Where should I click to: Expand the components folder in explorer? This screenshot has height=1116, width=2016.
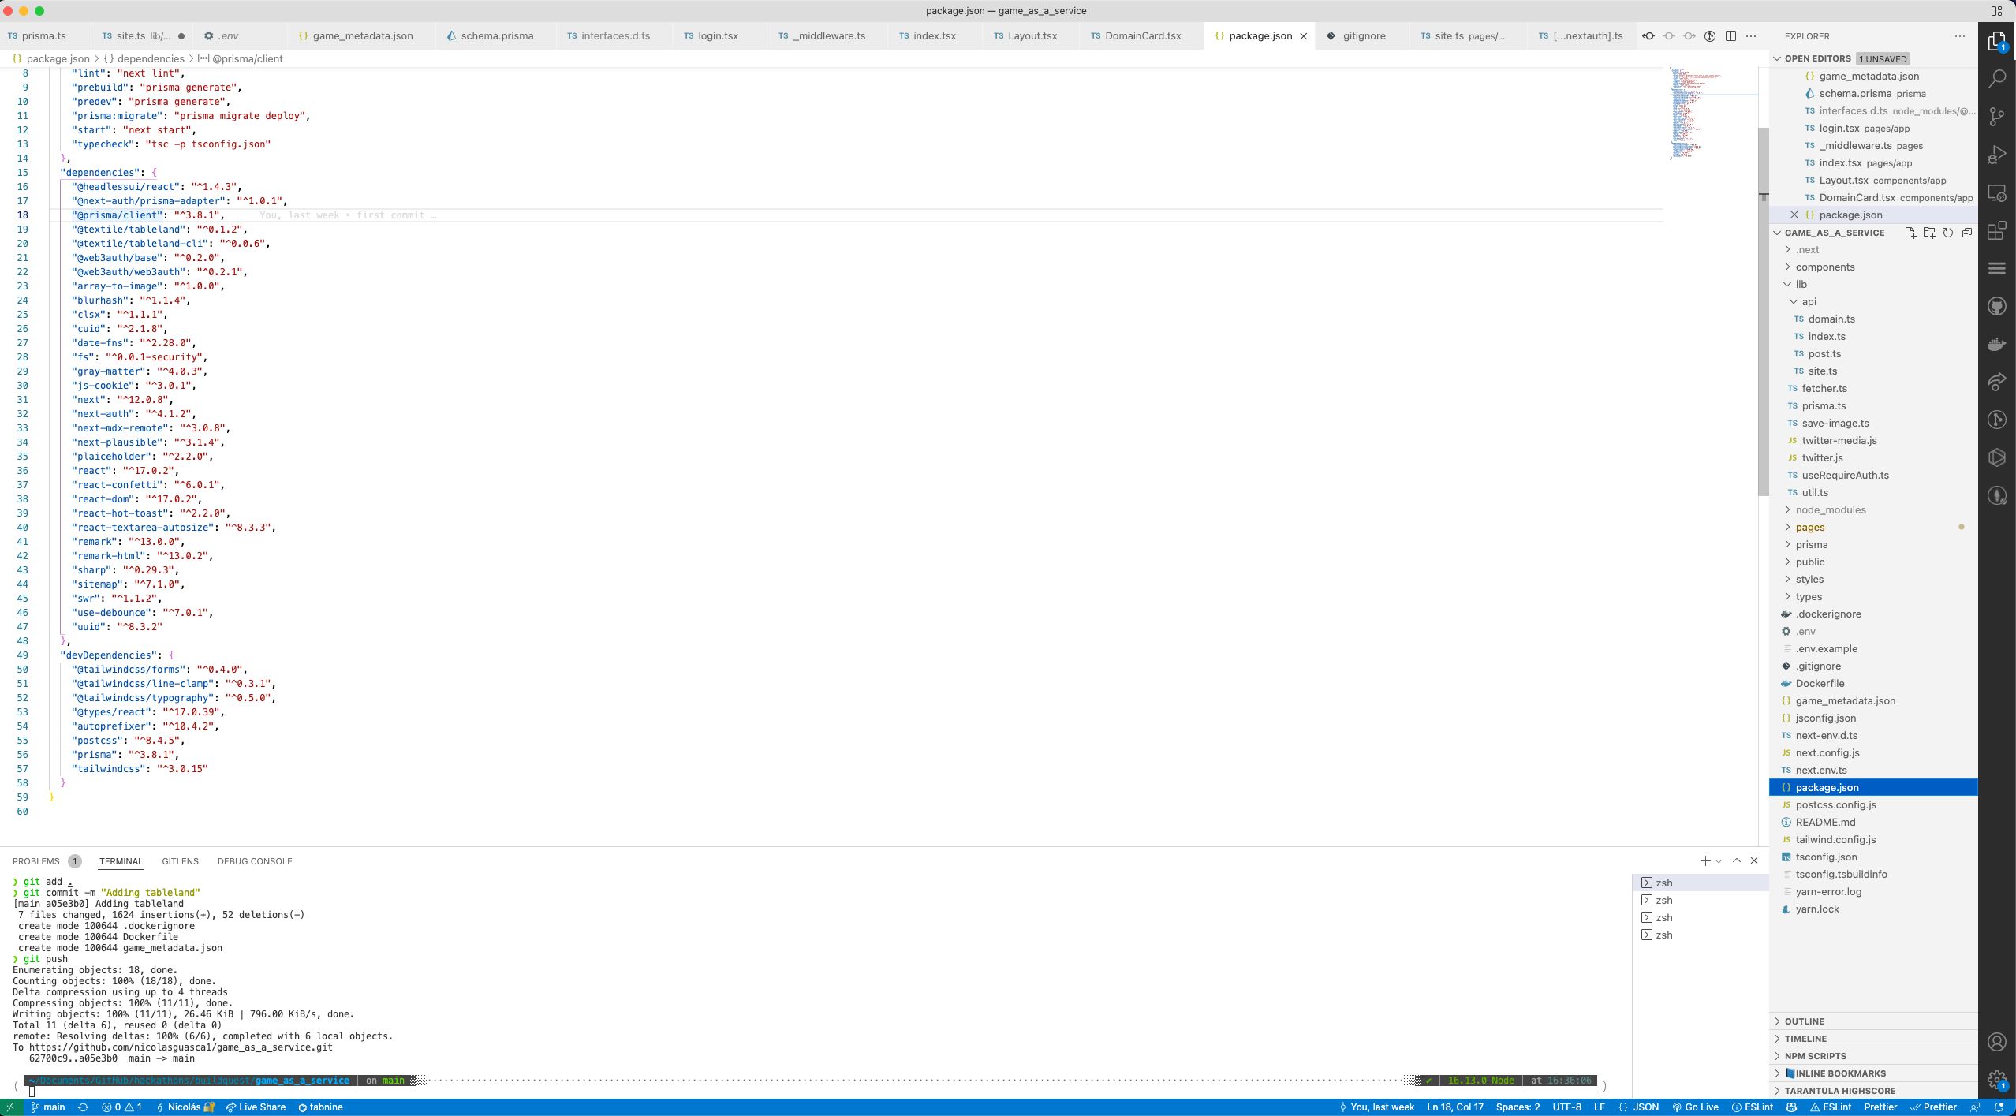1824,267
